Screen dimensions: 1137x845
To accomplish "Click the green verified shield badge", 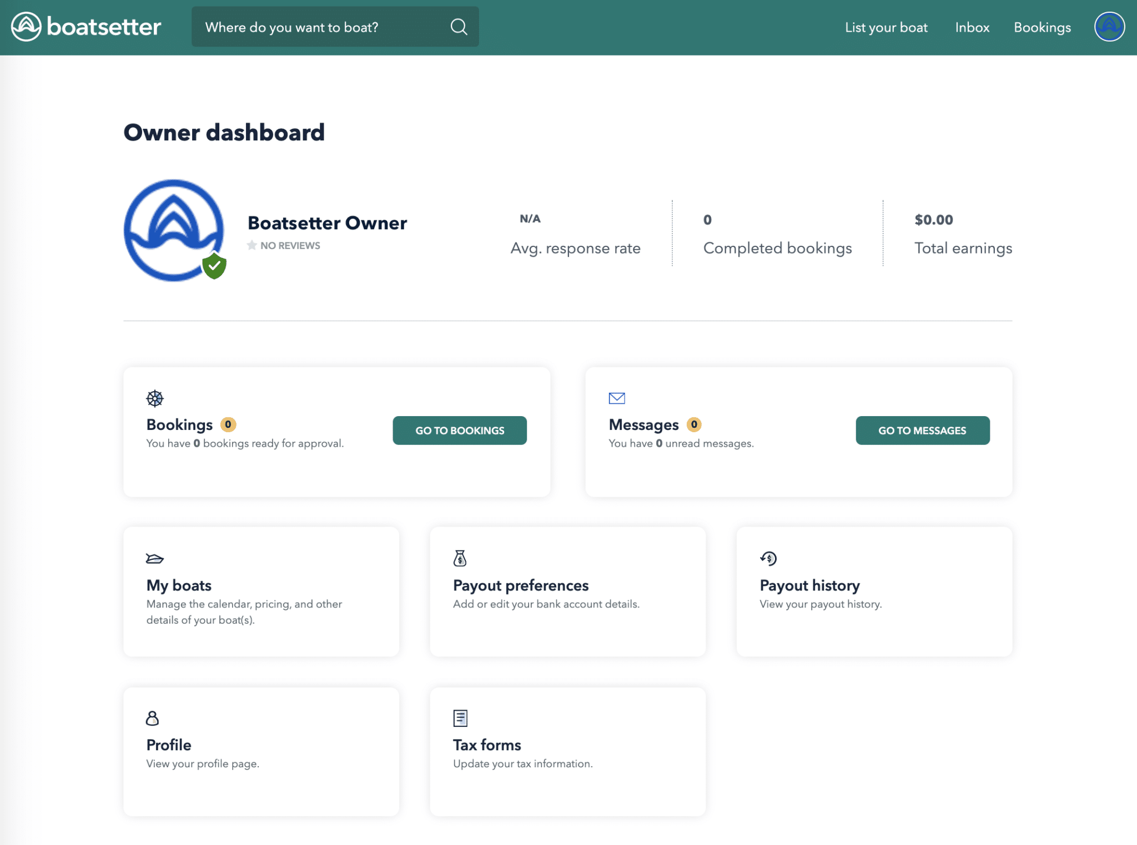I will click(214, 266).
